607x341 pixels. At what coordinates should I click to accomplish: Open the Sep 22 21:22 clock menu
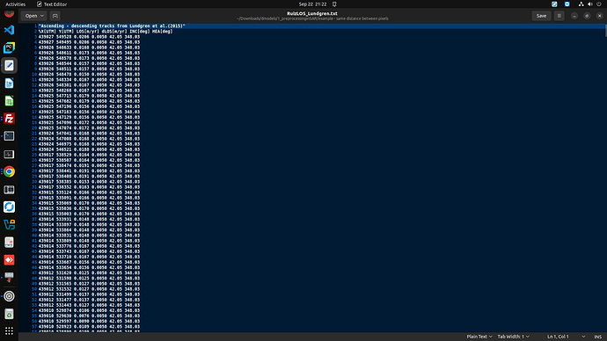[x=312, y=4]
